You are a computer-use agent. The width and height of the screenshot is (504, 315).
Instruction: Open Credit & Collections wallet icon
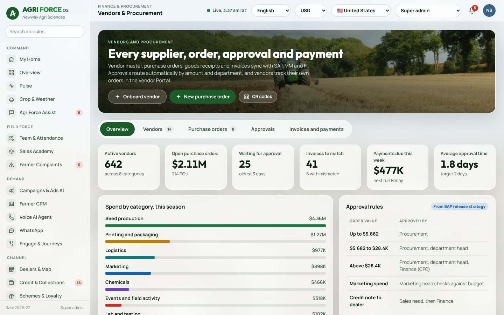pyautogui.click(x=12, y=283)
